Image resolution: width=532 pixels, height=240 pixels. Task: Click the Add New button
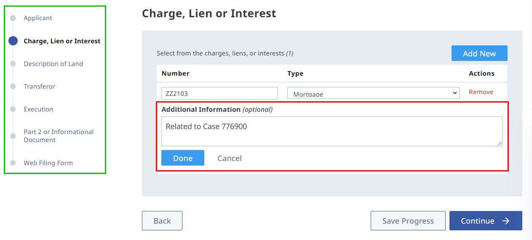click(479, 53)
